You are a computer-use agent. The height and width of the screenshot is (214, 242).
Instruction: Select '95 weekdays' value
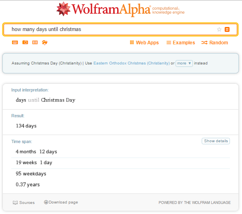(x=31, y=174)
